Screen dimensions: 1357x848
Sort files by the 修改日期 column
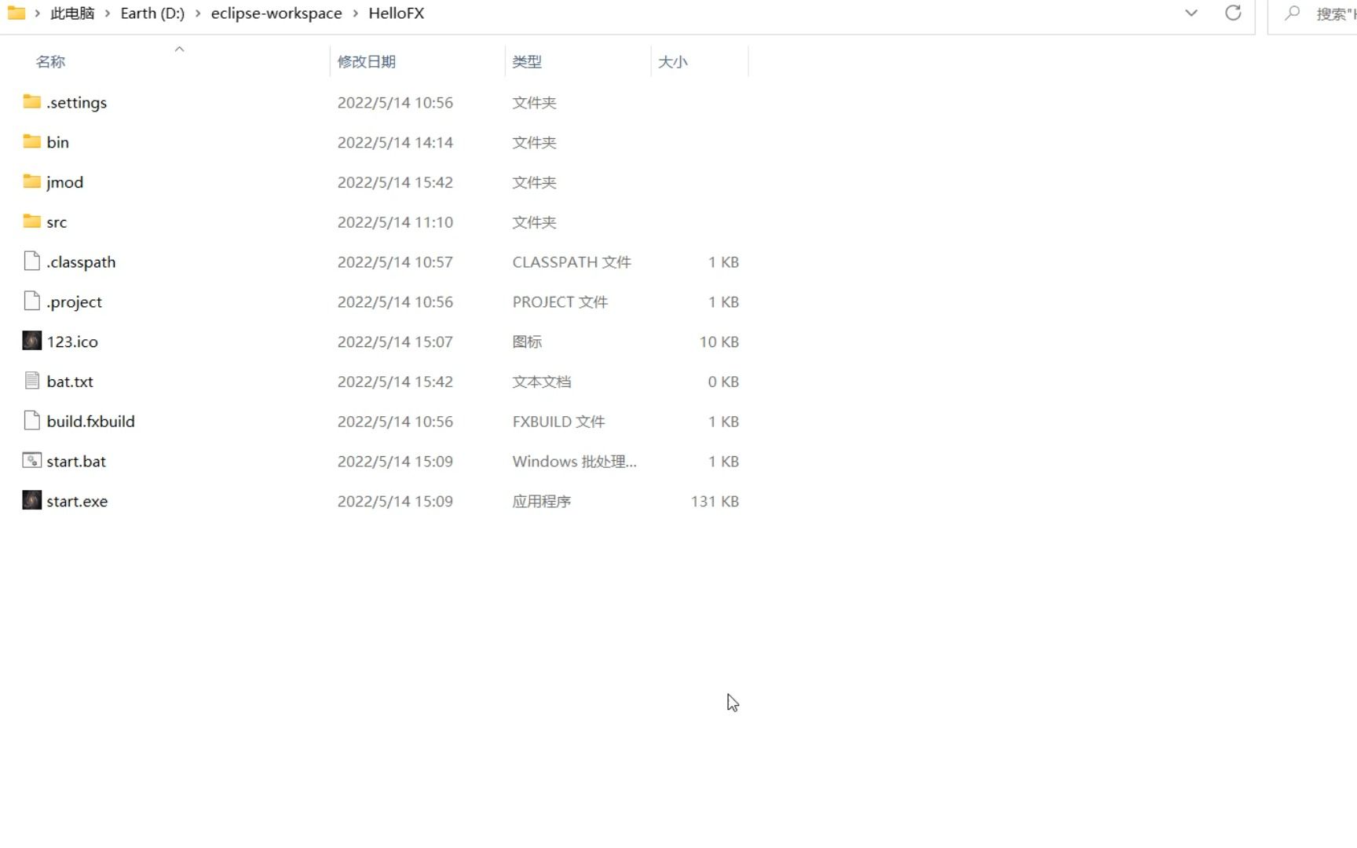(x=367, y=61)
